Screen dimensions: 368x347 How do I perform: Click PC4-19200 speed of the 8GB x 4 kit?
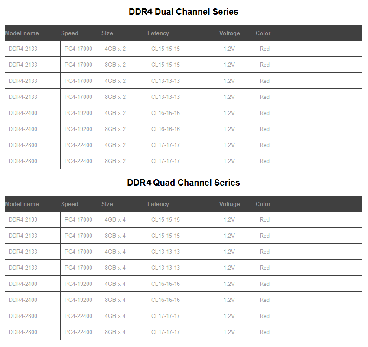pyautogui.click(x=78, y=300)
